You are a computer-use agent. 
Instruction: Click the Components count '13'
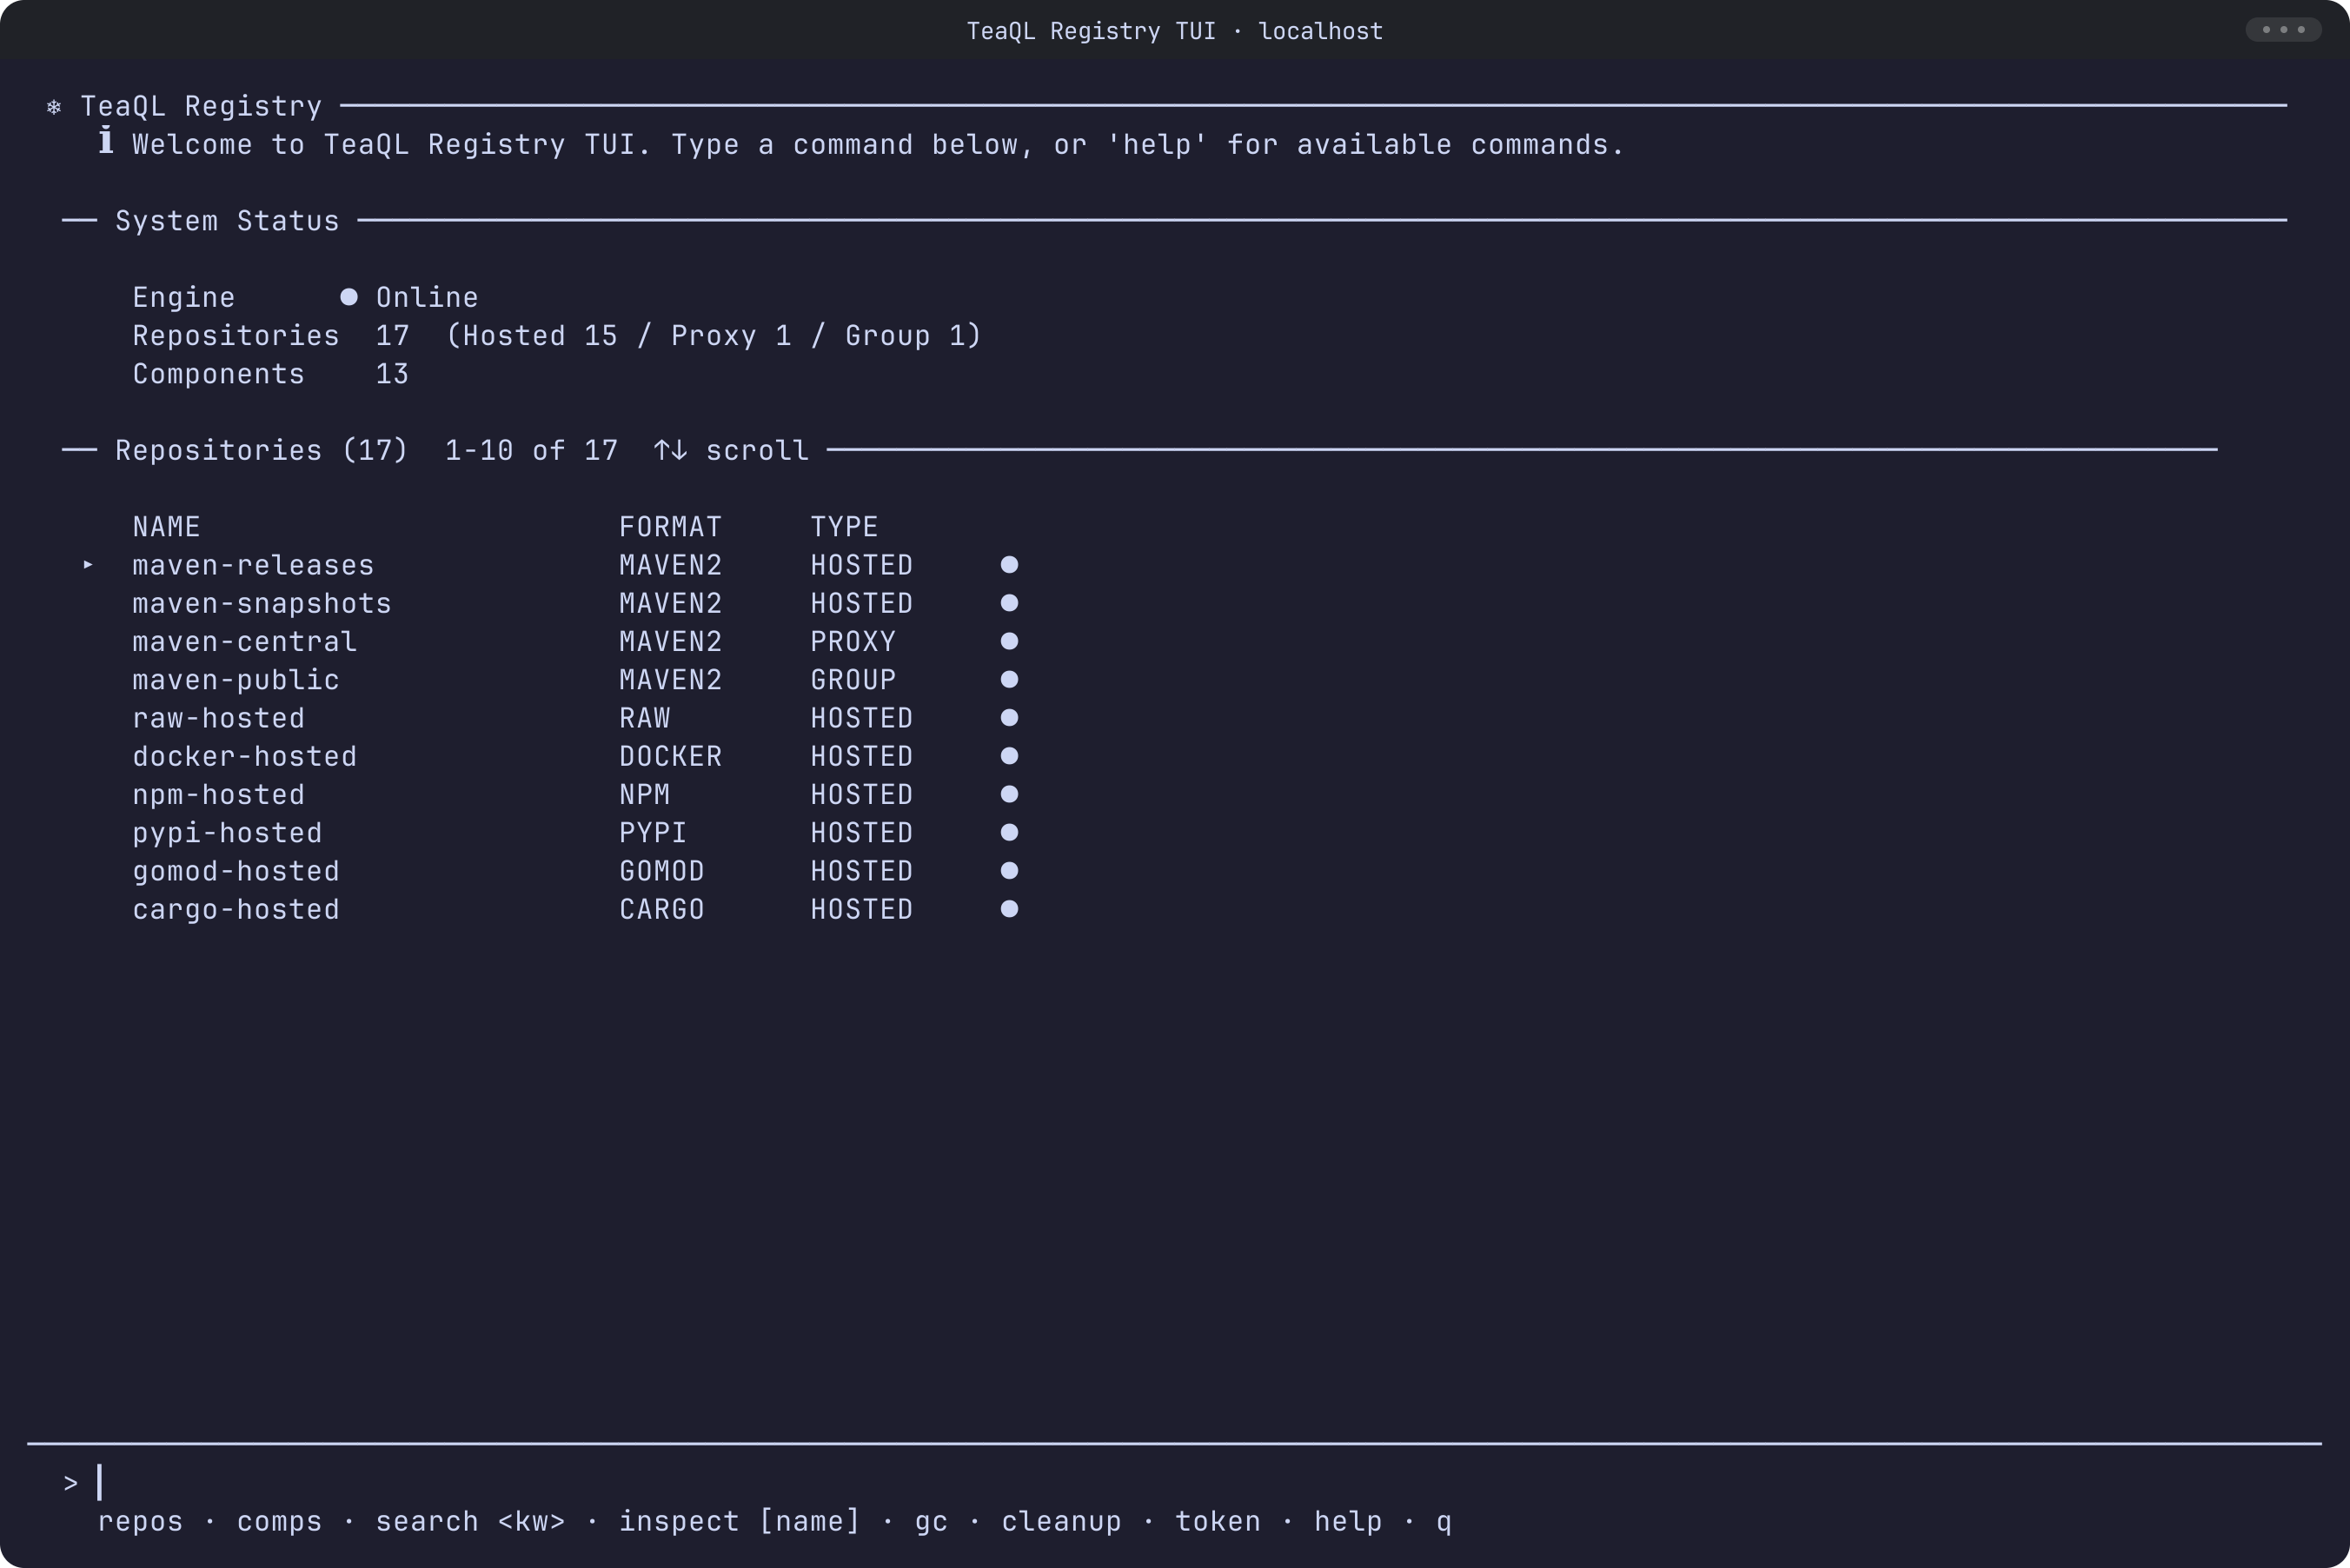click(392, 374)
